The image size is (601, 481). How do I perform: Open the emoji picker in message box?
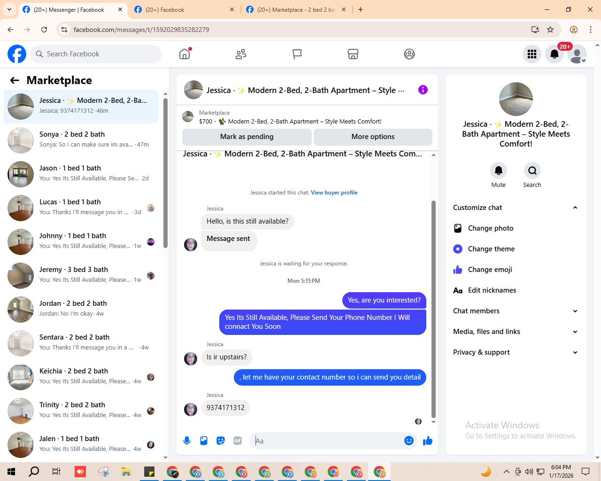click(409, 441)
